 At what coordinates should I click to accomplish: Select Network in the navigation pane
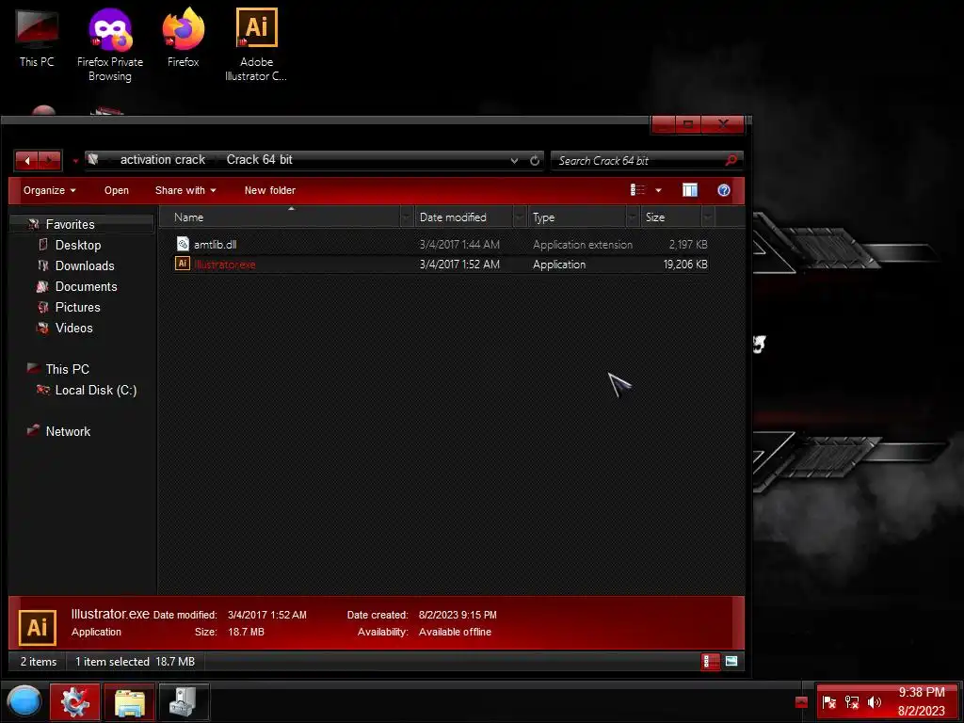[68, 431]
